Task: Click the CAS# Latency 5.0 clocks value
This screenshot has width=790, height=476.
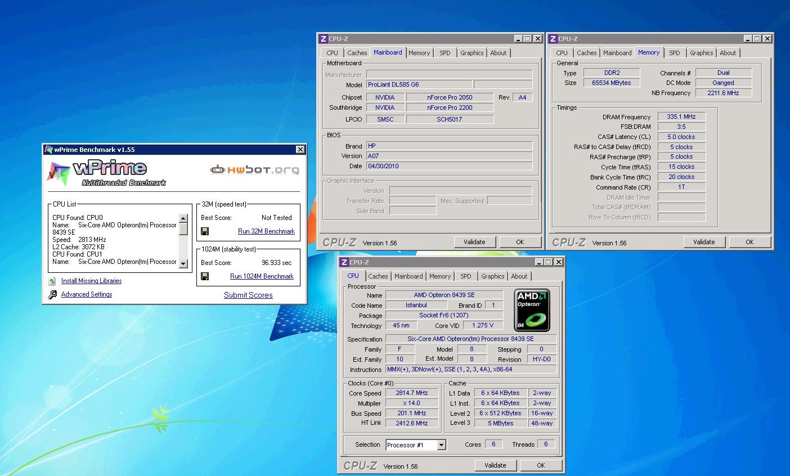Action: point(681,137)
